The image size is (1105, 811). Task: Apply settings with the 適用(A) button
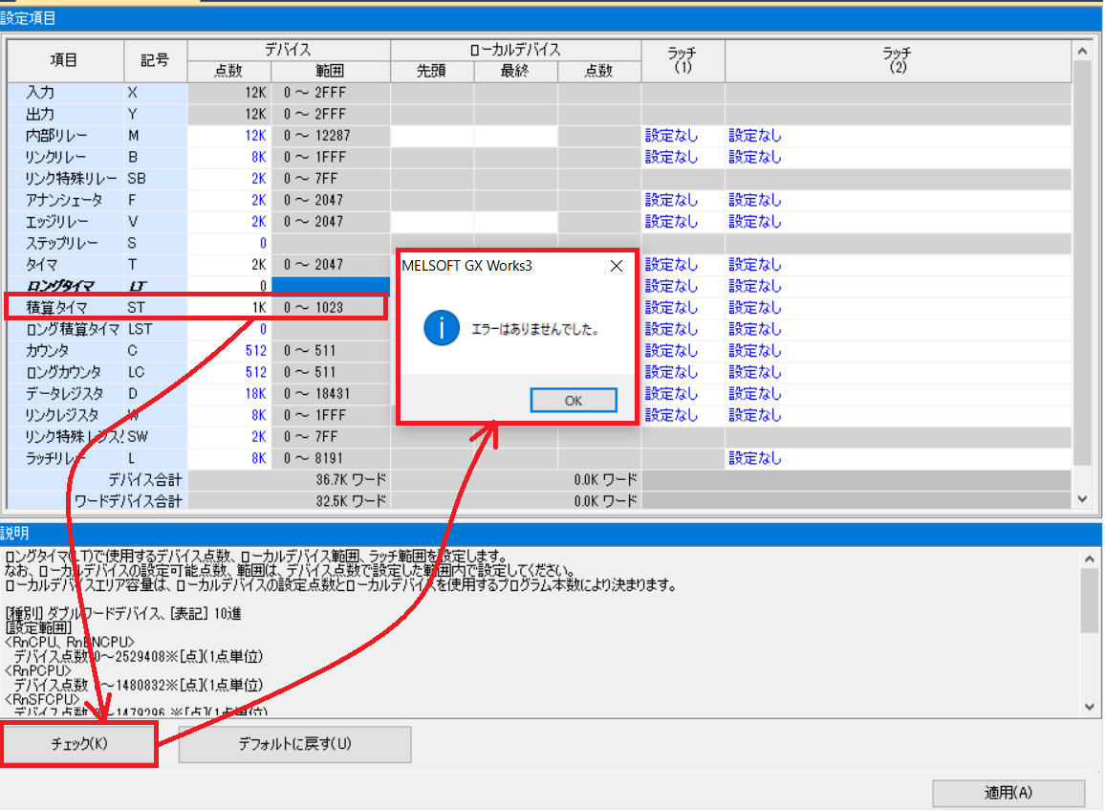pyautogui.click(x=1008, y=793)
